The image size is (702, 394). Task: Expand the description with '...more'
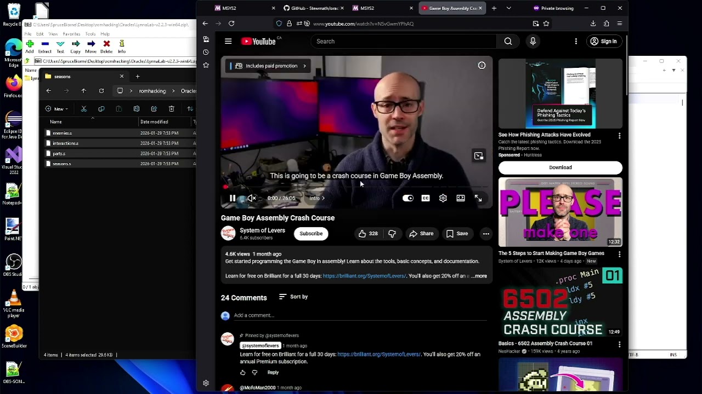pos(479,276)
